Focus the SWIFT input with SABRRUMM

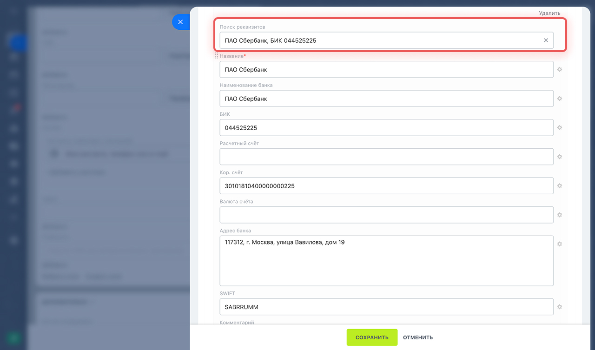click(386, 307)
